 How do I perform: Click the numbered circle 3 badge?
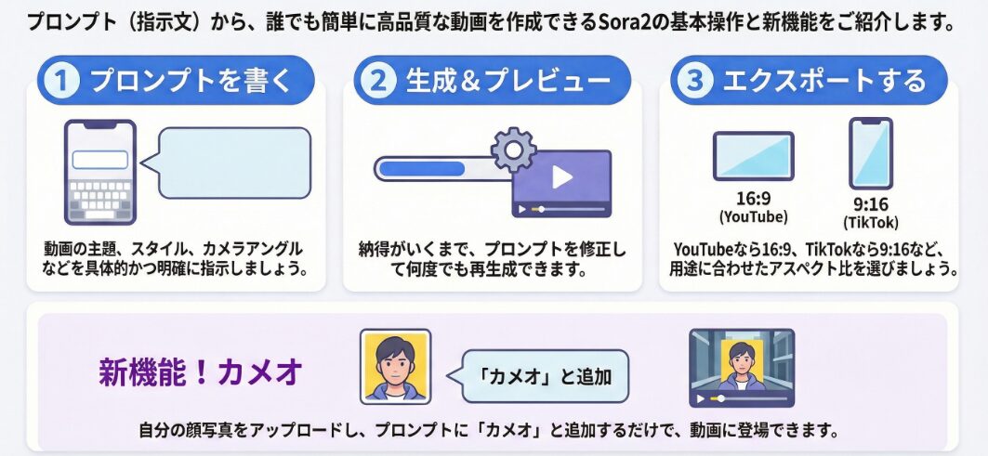pos(695,81)
